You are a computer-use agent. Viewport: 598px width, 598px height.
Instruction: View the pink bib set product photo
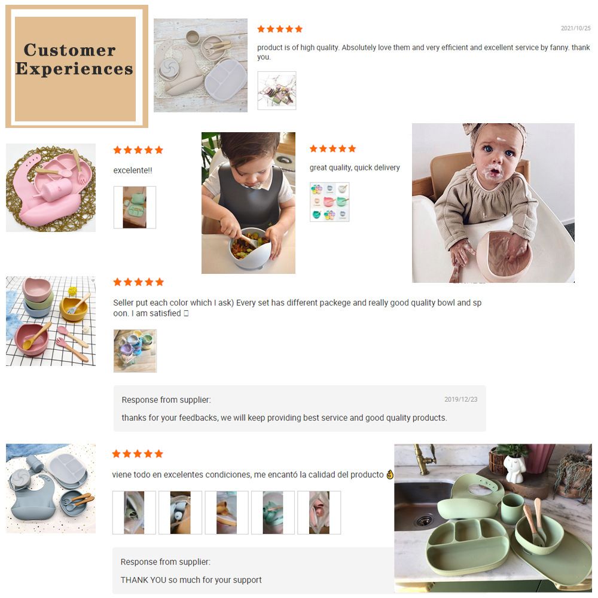pyautogui.click(x=51, y=188)
